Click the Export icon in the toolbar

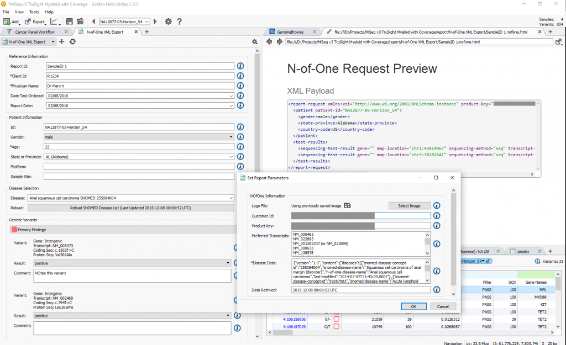28,21
